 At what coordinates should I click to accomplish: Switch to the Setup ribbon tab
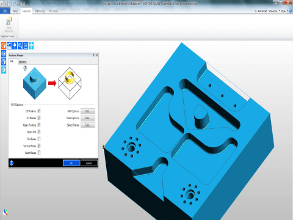[x=15, y=11]
